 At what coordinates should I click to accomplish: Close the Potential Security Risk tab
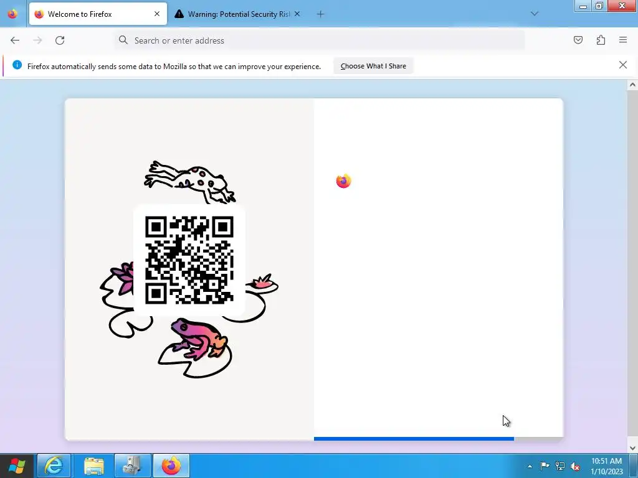point(297,14)
